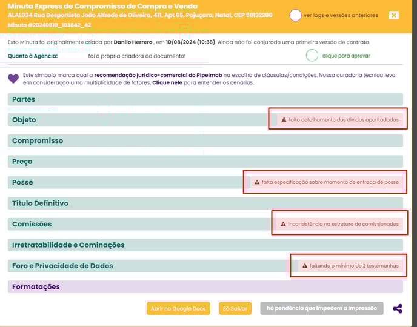Click title 'Minuta Express de Compromisso de Compra e Venda'
Screen dimensions: 417x327
102,6
